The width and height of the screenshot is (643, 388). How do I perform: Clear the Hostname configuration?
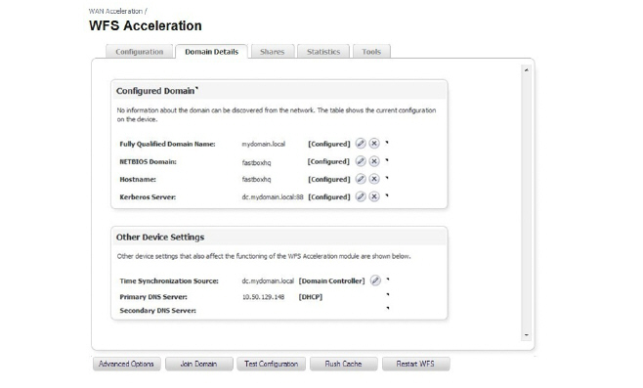[x=374, y=179]
